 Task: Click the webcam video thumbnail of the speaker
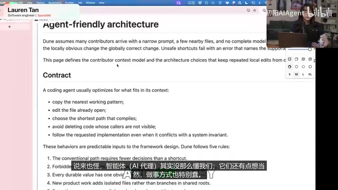coord(302,24)
